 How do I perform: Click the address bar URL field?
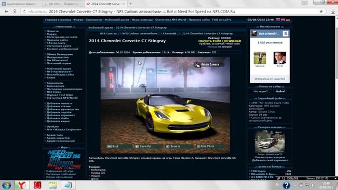pos(173,12)
